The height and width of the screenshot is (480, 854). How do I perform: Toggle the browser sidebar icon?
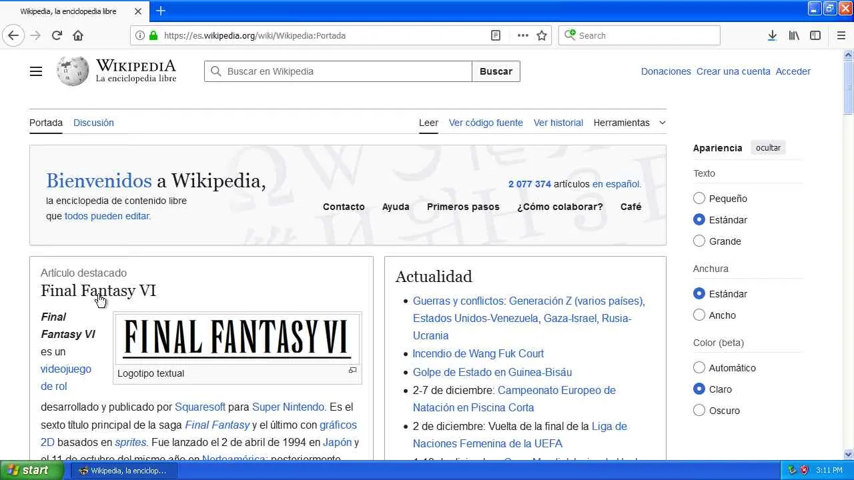coord(815,35)
